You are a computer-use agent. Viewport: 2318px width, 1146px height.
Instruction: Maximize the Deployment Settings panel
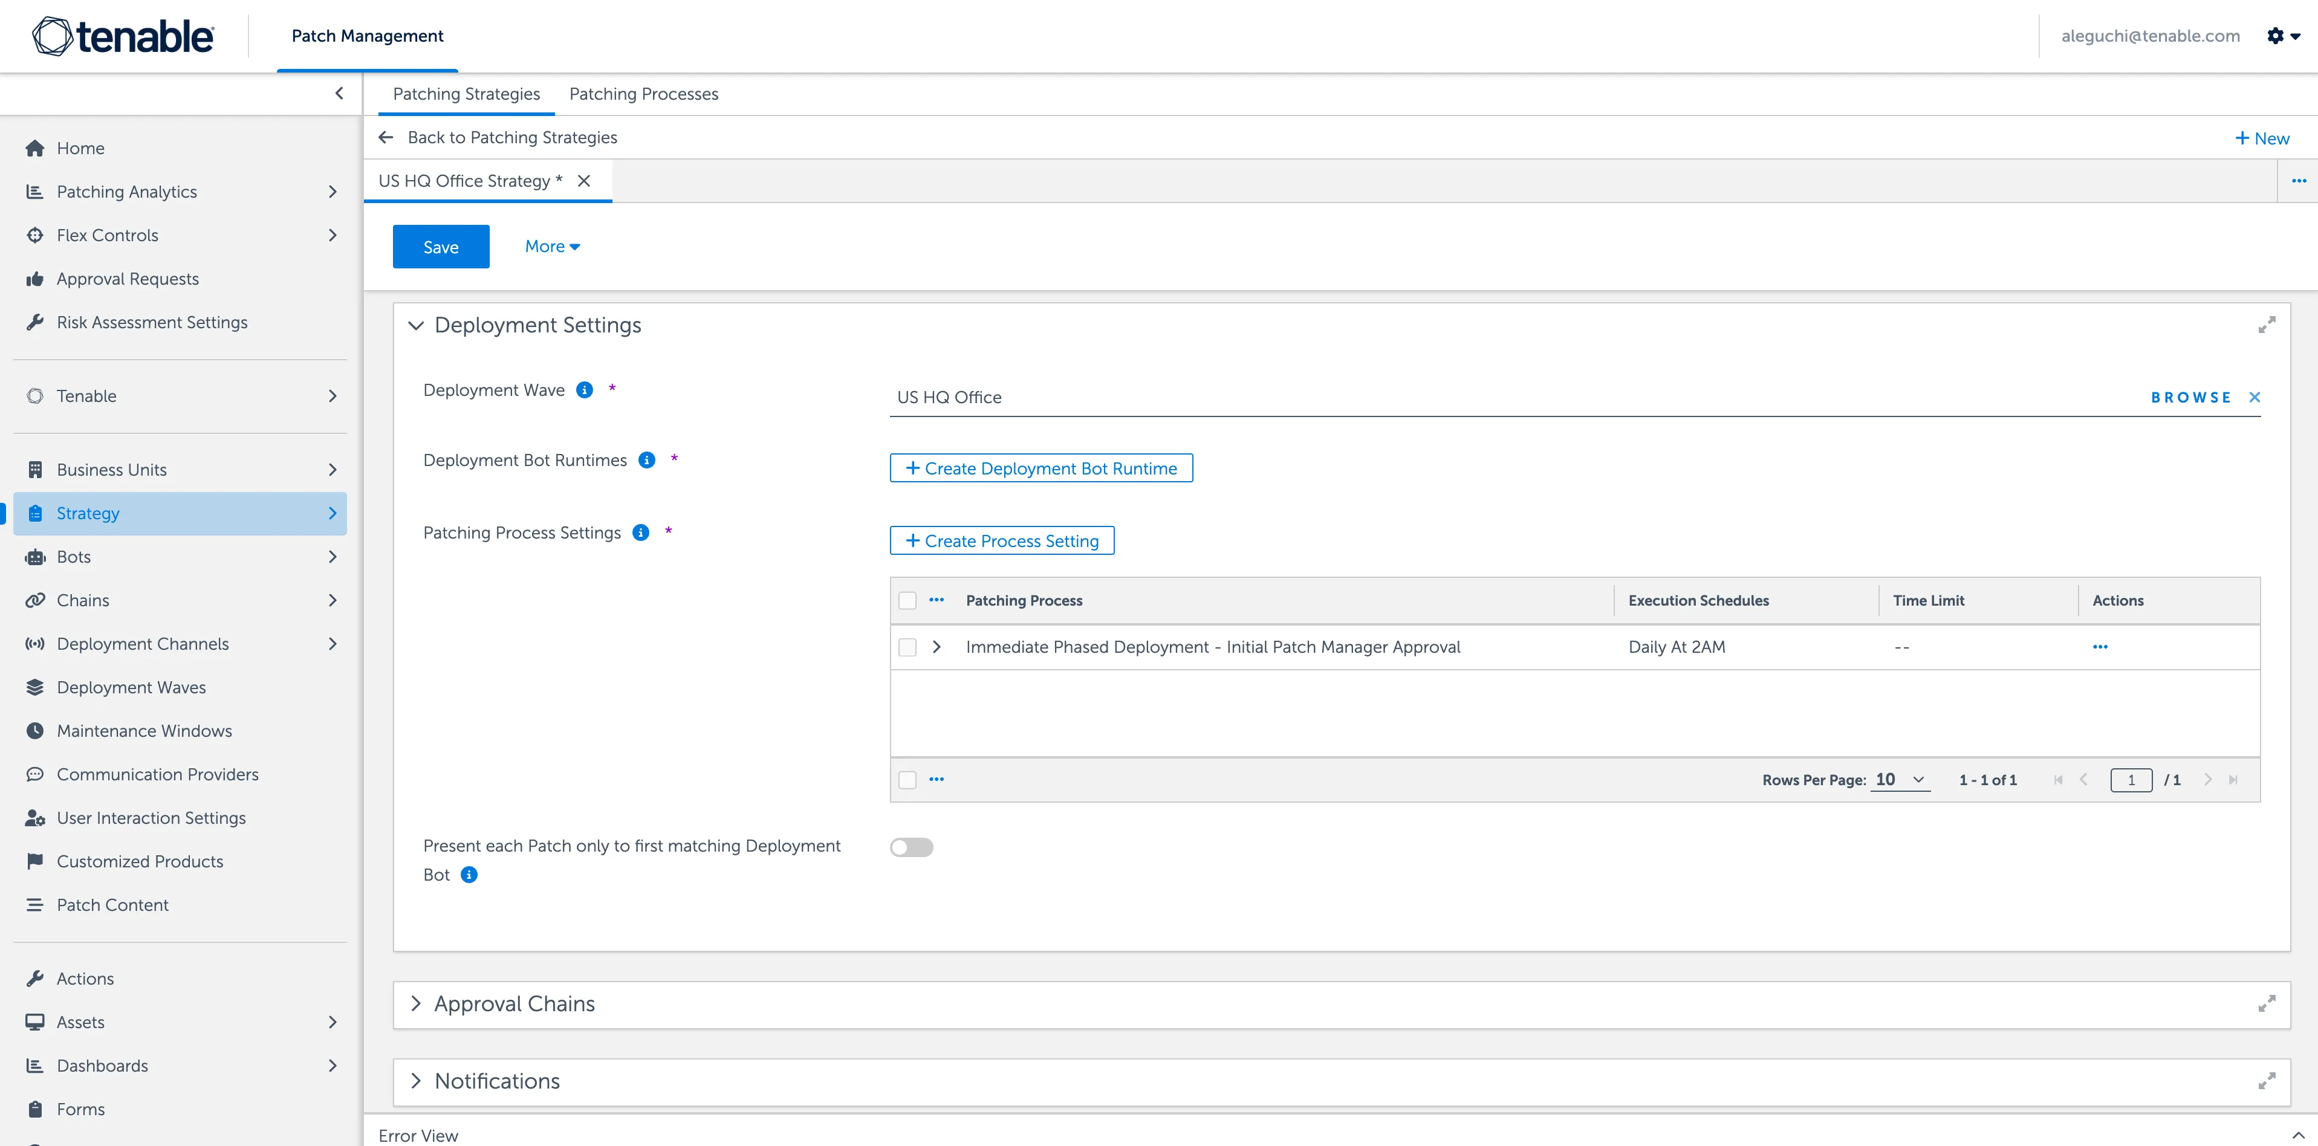point(2267,325)
